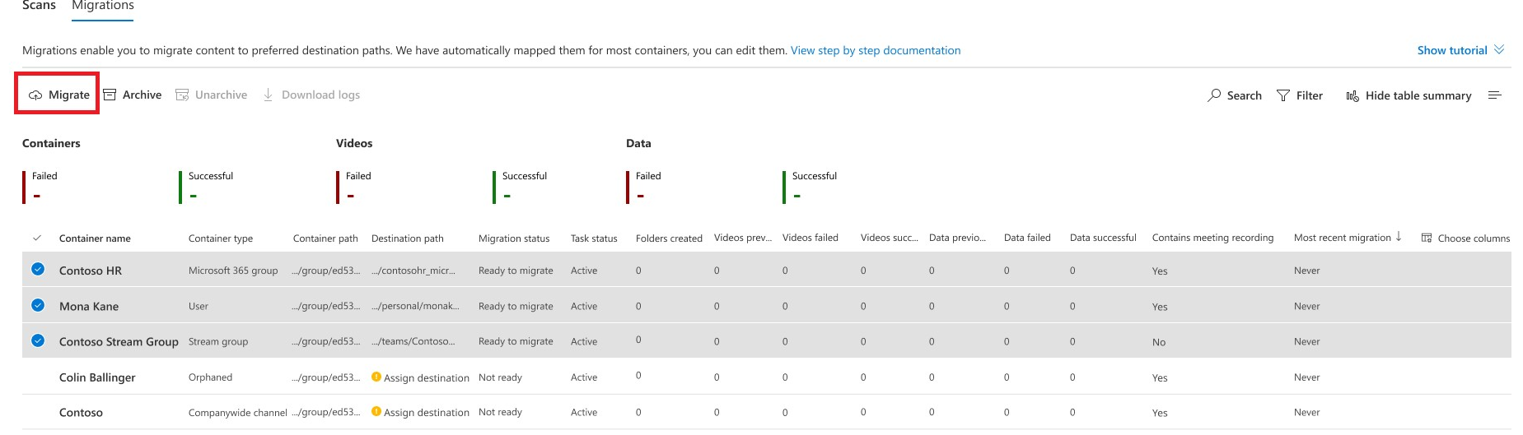Toggle the select-all rows checkmark

pos(37,238)
